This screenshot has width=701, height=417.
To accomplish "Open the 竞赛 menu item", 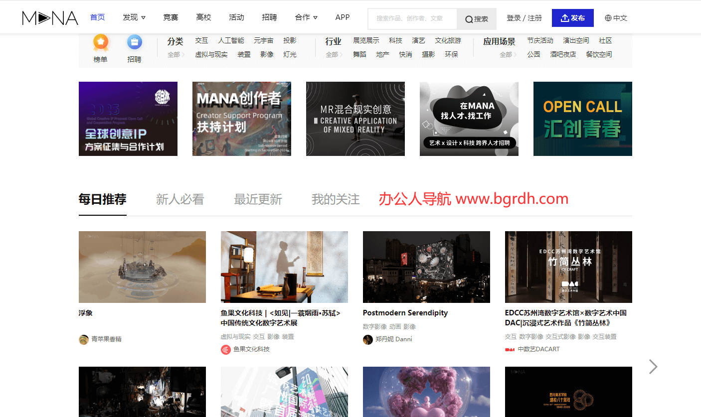I will 171,17.
